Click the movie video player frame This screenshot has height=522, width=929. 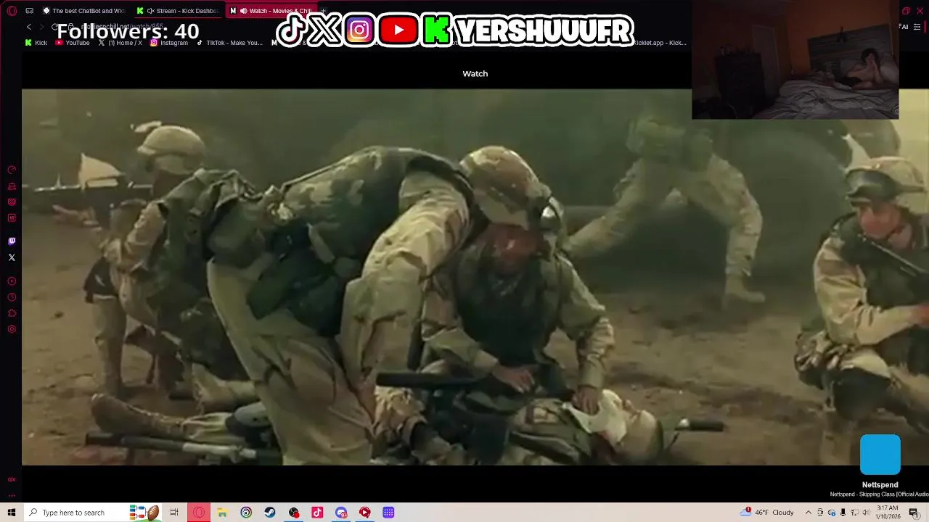475,277
